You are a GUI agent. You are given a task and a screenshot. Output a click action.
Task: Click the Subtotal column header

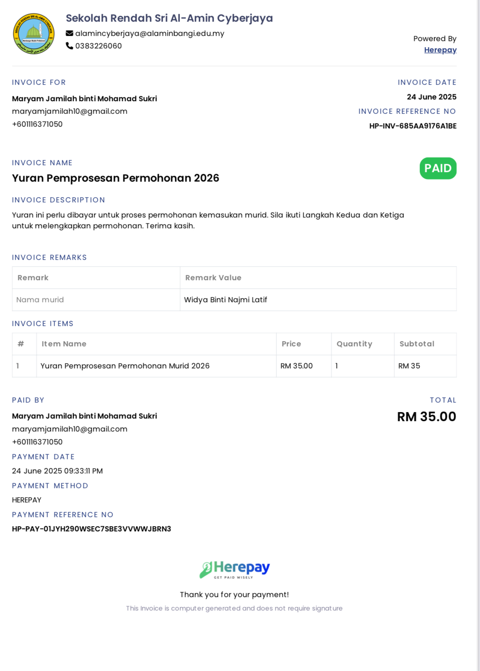(x=417, y=344)
